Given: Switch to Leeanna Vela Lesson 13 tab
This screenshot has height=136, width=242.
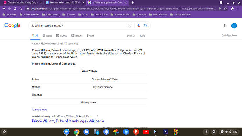Looking at the screenshot, I should (65, 2).
